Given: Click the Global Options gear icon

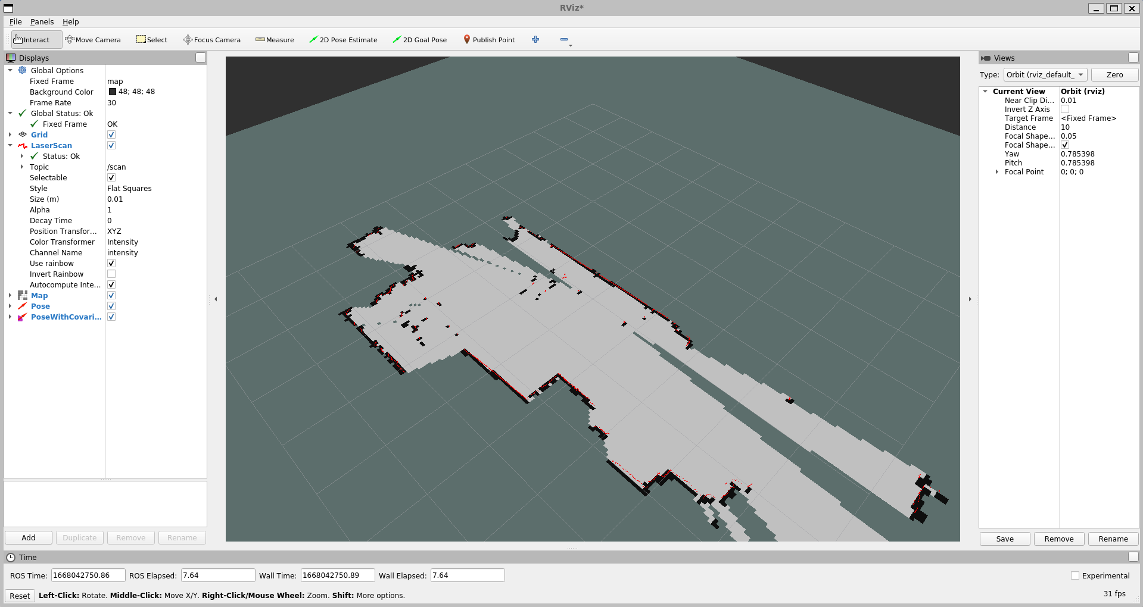Looking at the screenshot, I should click(23, 70).
